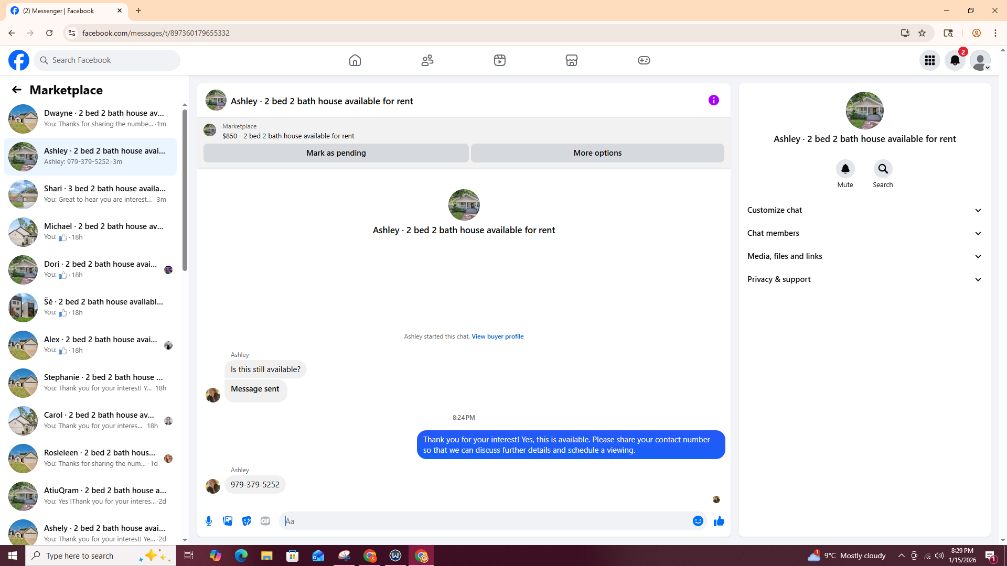
Task: Mark the listing as pending
Action: click(x=336, y=153)
